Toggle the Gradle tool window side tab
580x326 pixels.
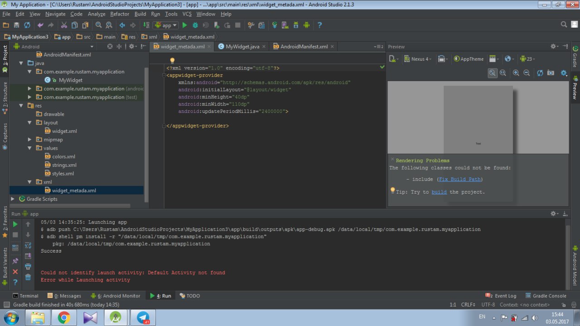tap(575, 56)
